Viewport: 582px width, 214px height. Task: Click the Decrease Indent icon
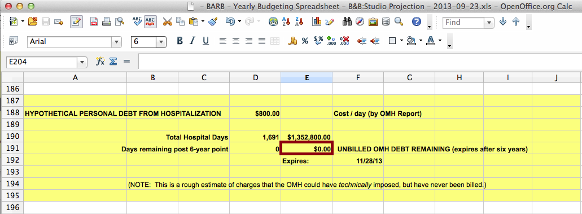pyautogui.click(x=362, y=41)
